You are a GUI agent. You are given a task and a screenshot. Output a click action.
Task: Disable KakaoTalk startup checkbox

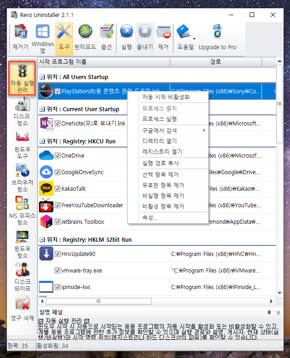tap(57, 189)
